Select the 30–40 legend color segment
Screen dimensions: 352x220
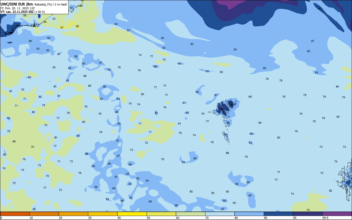(x=103, y=214)
